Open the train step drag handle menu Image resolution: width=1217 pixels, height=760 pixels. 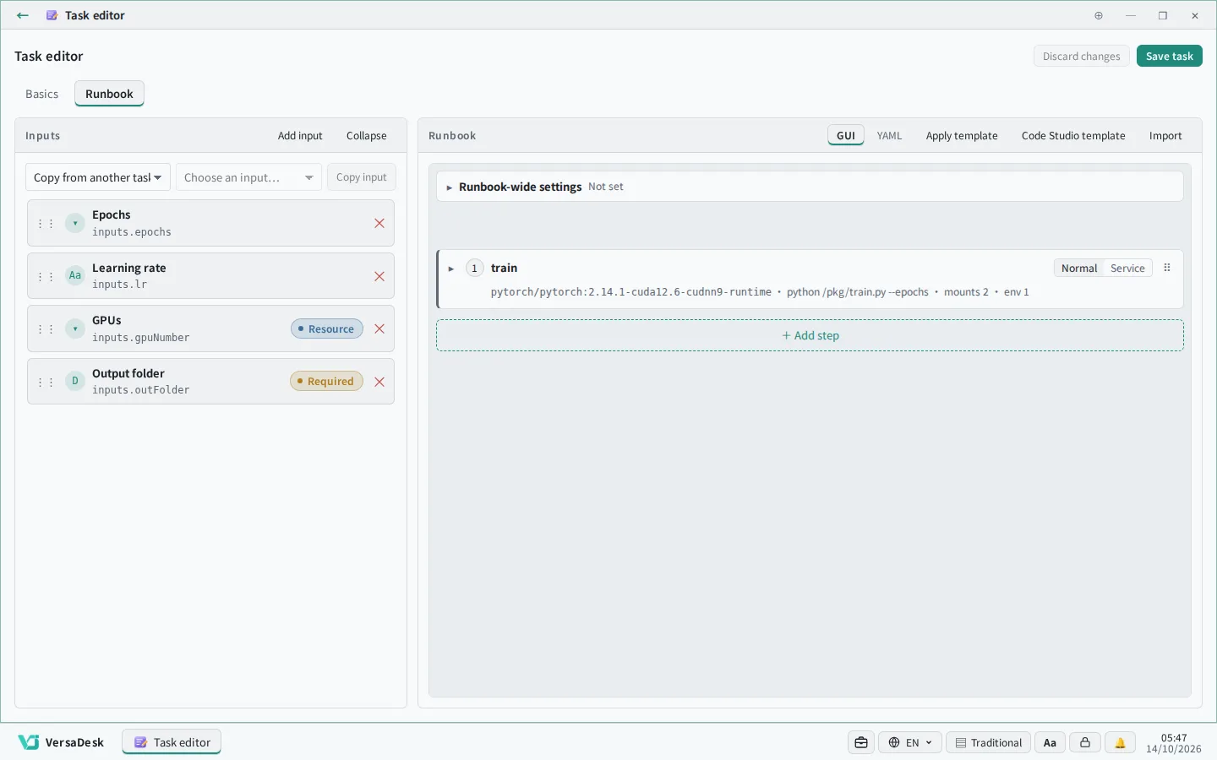(x=1167, y=268)
